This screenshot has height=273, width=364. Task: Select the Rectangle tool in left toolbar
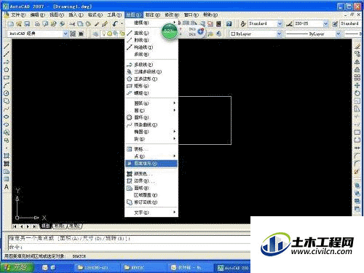(7, 78)
